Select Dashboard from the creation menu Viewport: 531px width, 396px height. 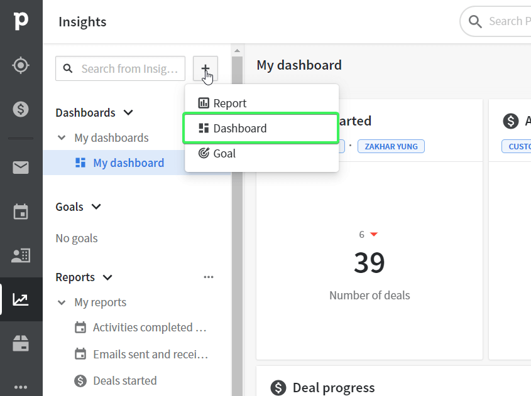(241, 128)
